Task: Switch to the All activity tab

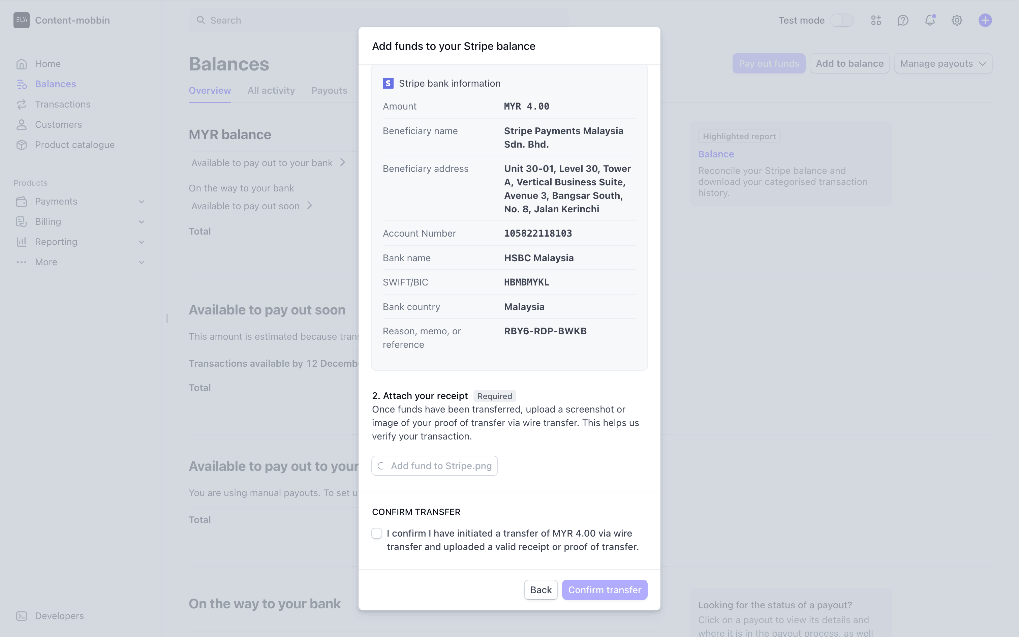Action: click(x=271, y=91)
